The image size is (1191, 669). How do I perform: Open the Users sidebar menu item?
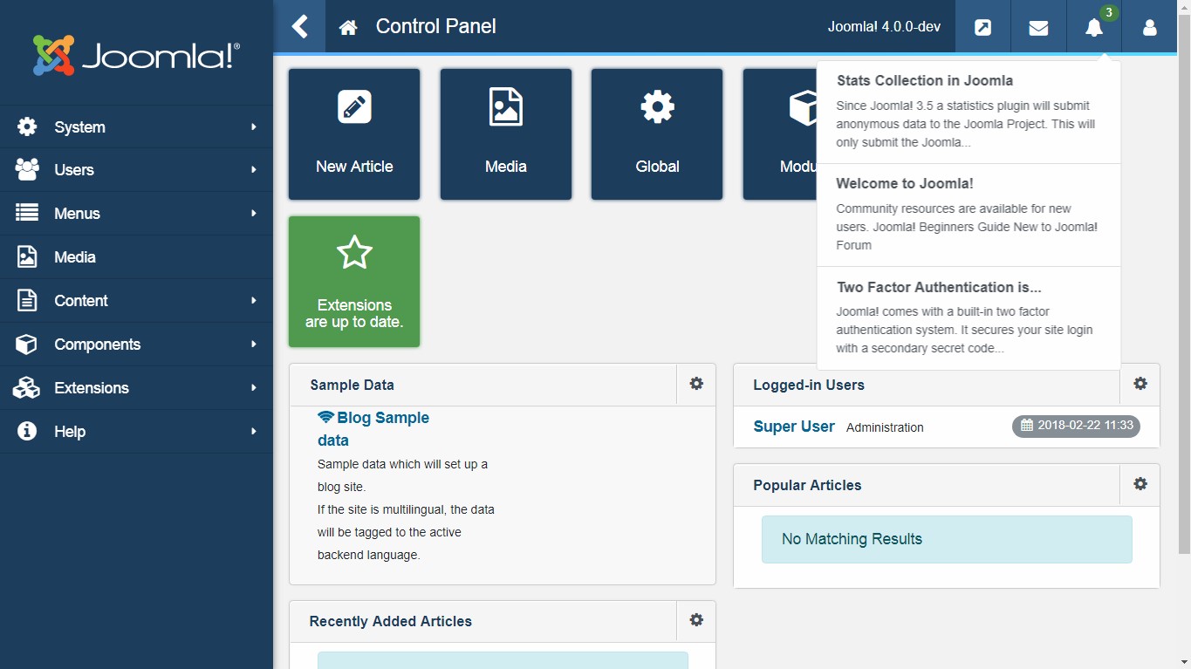coord(136,170)
